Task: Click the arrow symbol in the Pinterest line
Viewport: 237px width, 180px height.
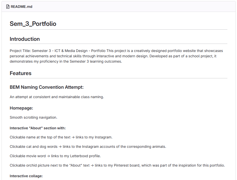Action: point(92,166)
